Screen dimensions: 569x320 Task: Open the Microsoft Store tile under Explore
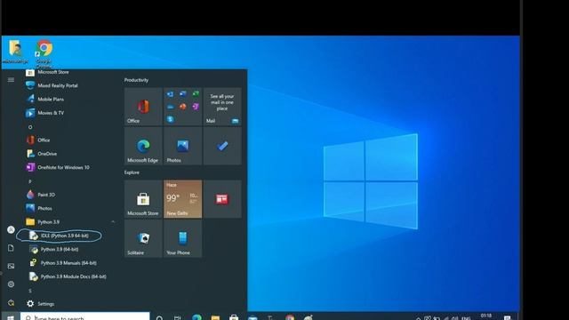pos(143,199)
